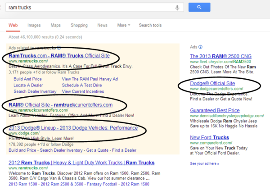270x190 pixels.
Task: Open 'Build And Price' sitelink
Action: coord(29,79)
